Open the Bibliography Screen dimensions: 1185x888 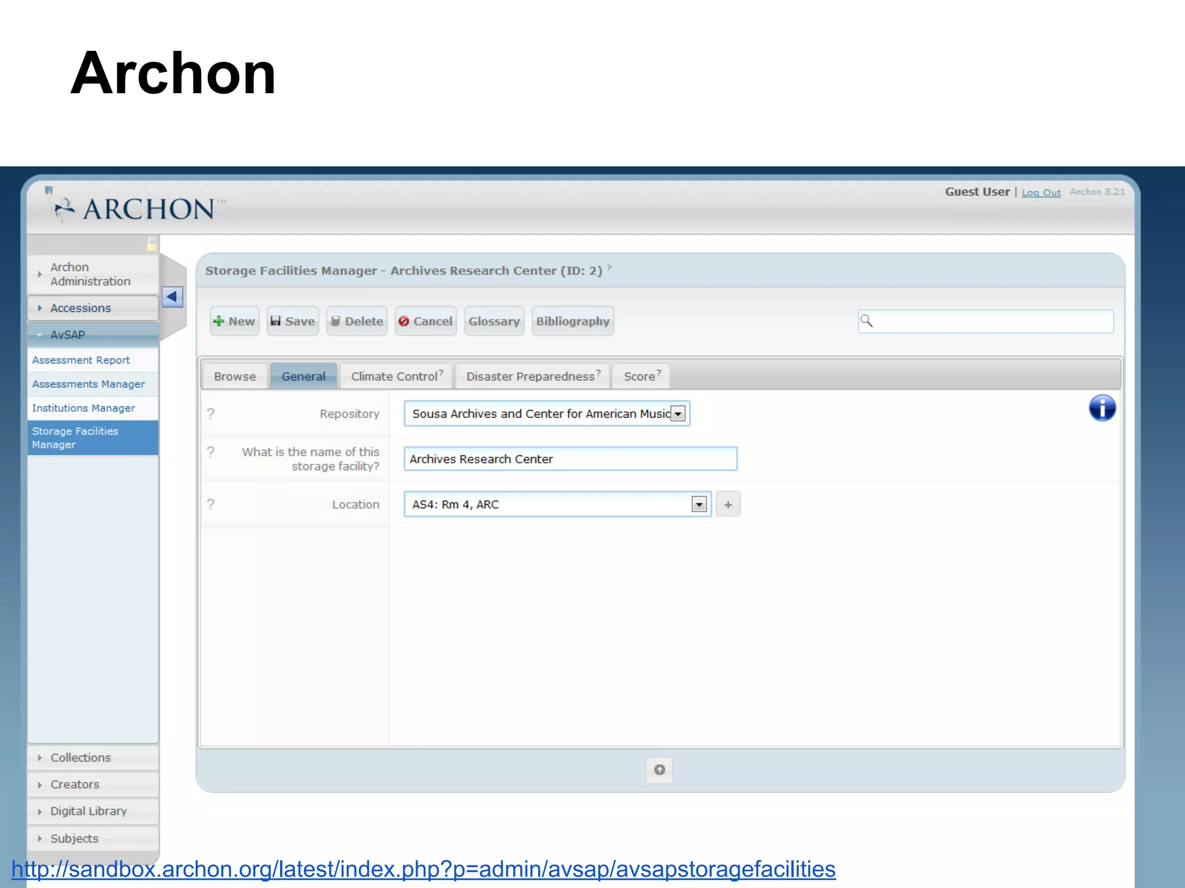(x=573, y=321)
